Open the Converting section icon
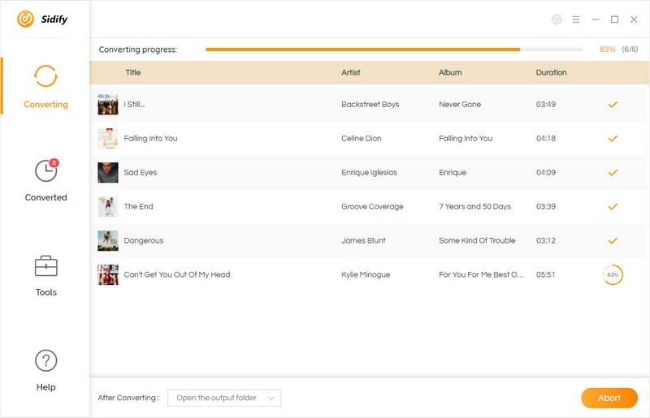Image resolution: width=650 pixels, height=418 pixels. click(45, 76)
